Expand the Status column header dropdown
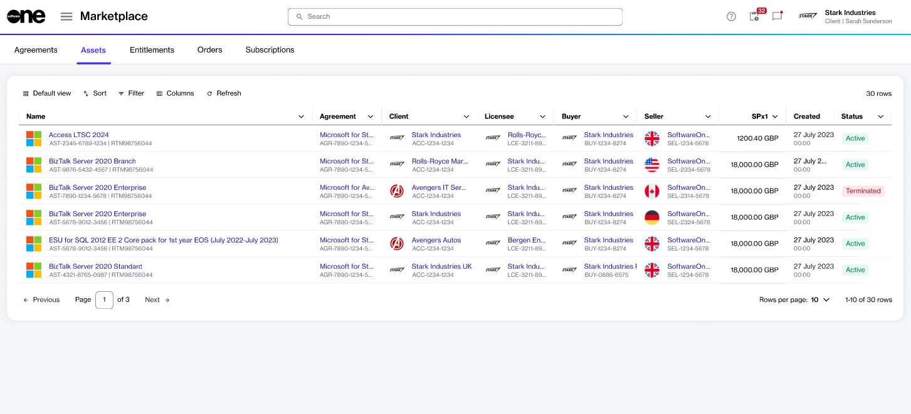This screenshot has height=414, width=911. click(880, 116)
